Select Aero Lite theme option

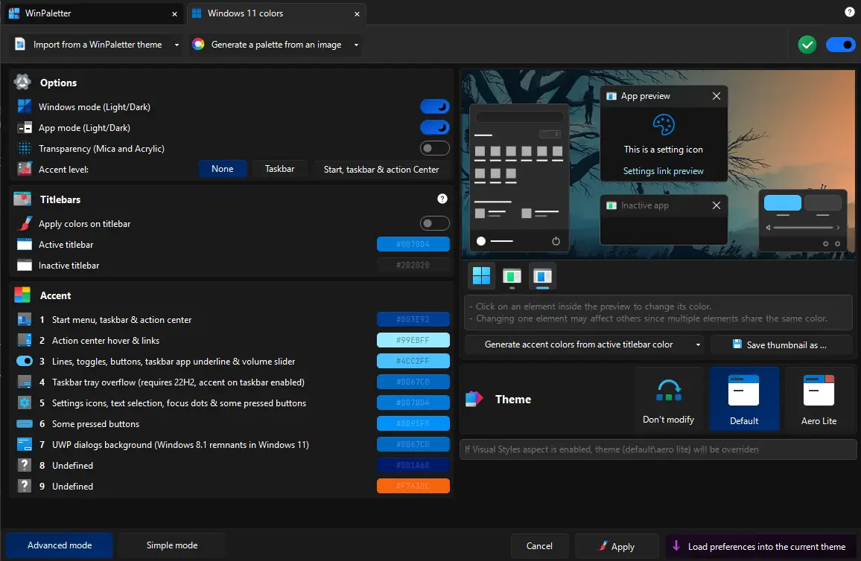818,399
